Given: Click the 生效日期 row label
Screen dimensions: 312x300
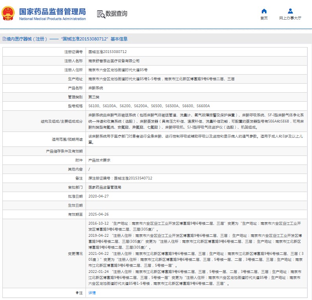Looking at the screenshot, I should [x=75, y=205].
